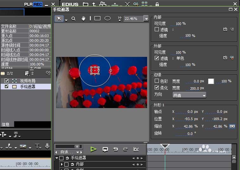The image size is (240, 170).
Task: Enable the inner 滤镜 filter checkbox
Action: [157, 29]
